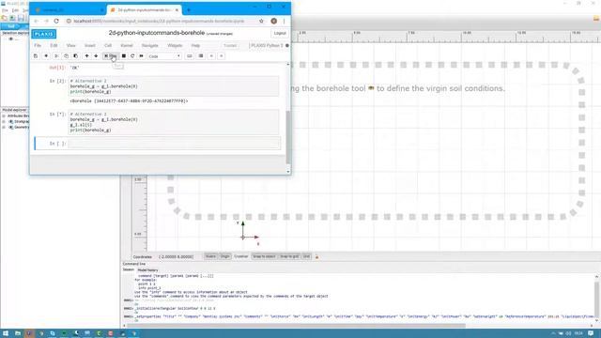Open notification center in system tray
The image size is (601, 338).
coord(591,333)
